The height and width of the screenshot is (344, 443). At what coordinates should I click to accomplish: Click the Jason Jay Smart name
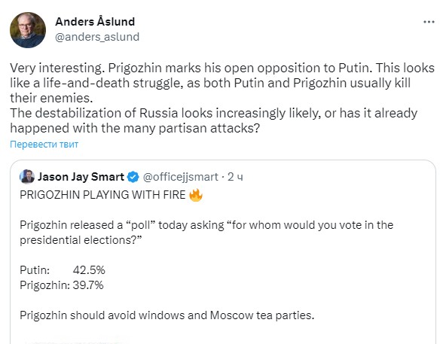pyautogui.click(x=81, y=177)
